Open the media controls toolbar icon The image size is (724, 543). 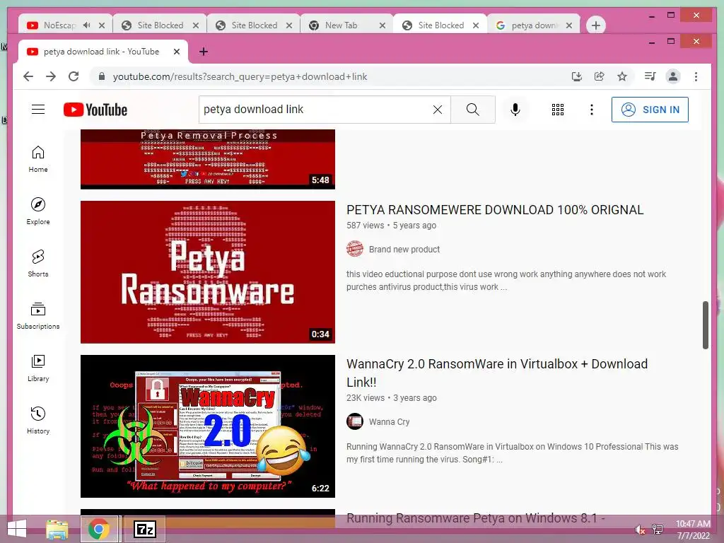(x=650, y=76)
